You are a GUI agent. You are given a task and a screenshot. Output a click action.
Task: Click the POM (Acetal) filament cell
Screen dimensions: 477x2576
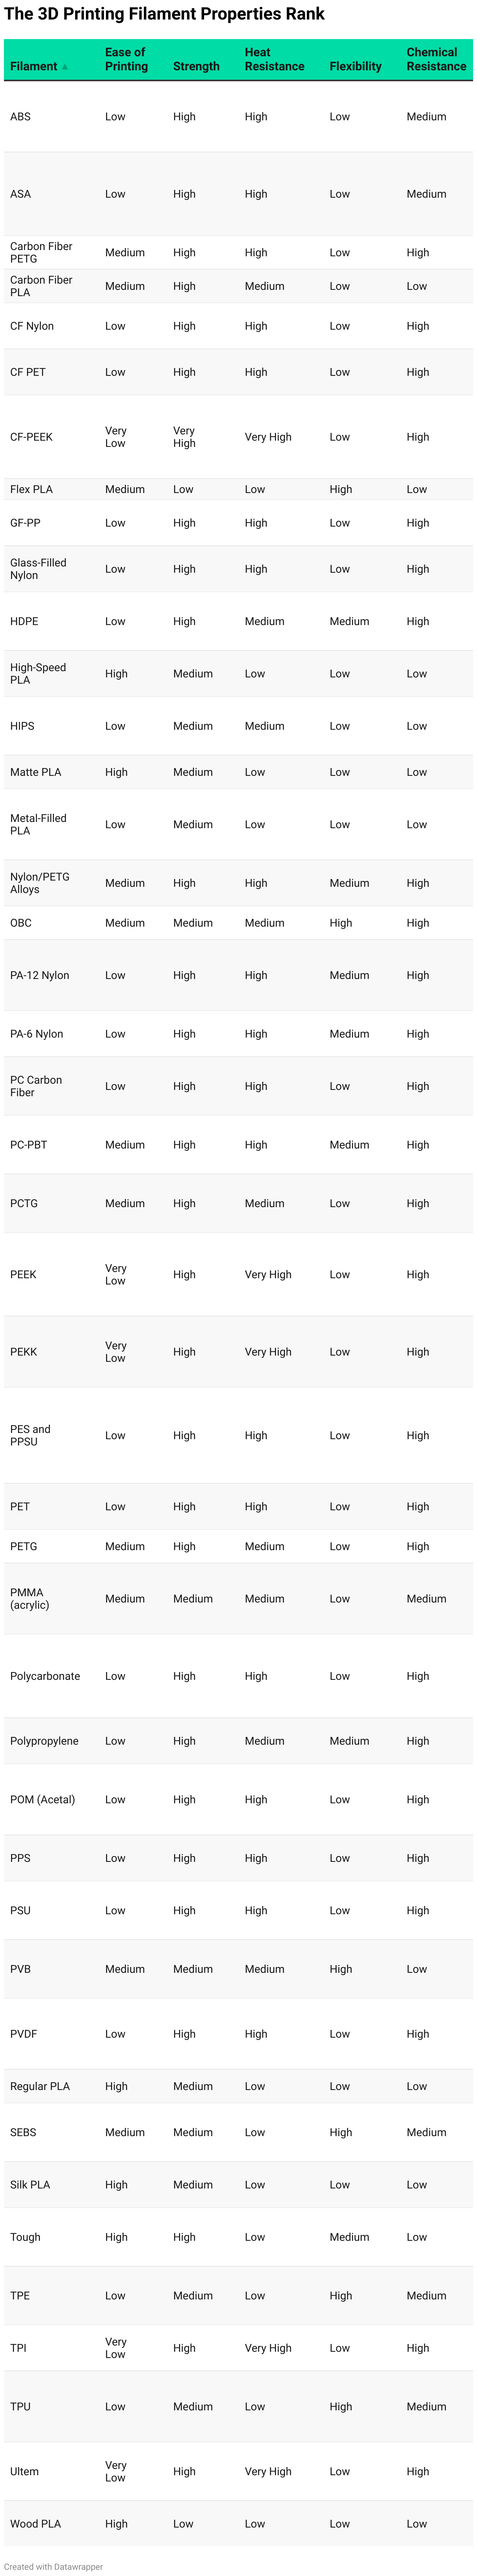click(42, 1799)
